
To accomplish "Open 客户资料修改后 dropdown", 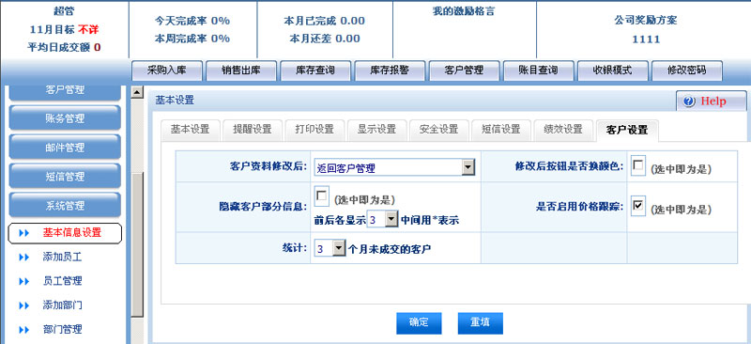I will click(395, 168).
